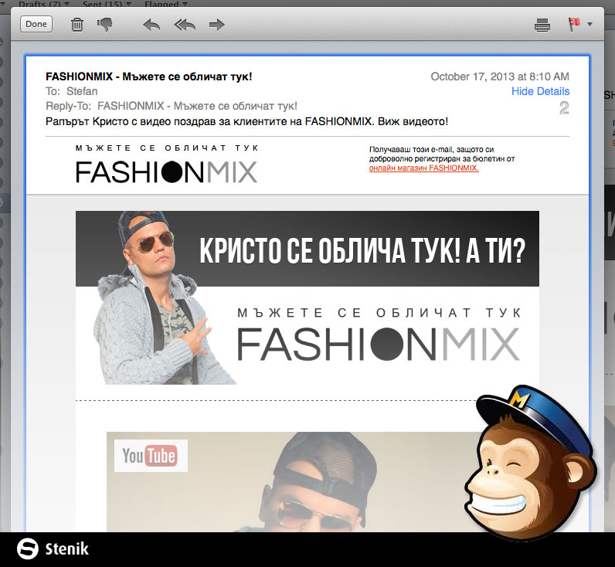Forward the message with right arrow

(x=216, y=25)
